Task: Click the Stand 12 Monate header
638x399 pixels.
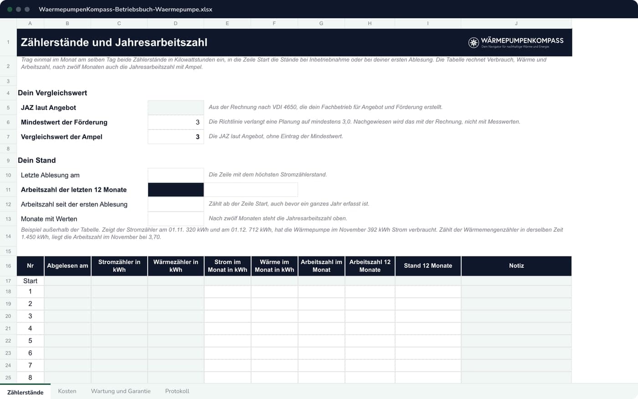Action: click(428, 266)
